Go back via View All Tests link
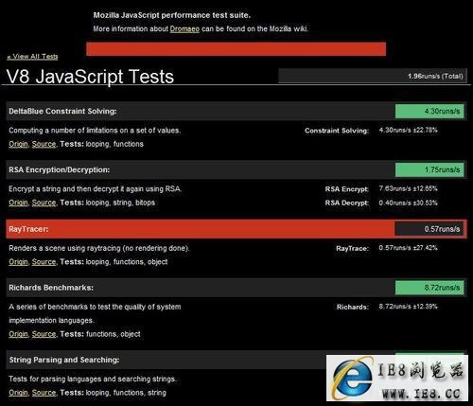The height and width of the screenshot is (406, 473). coord(32,57)
